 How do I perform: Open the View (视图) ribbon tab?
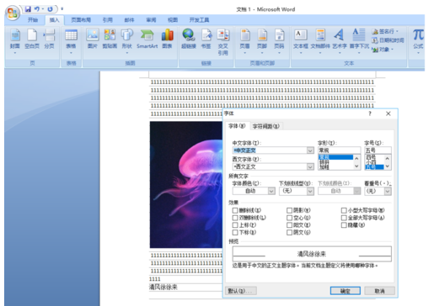(173, 20)
